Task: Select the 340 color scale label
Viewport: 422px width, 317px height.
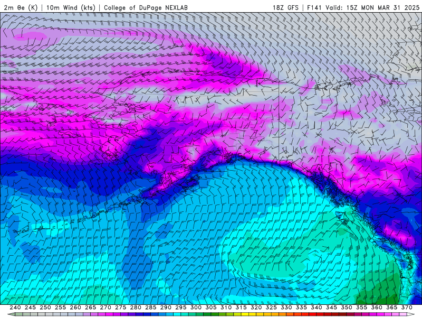Action: [x=316, y=307]
